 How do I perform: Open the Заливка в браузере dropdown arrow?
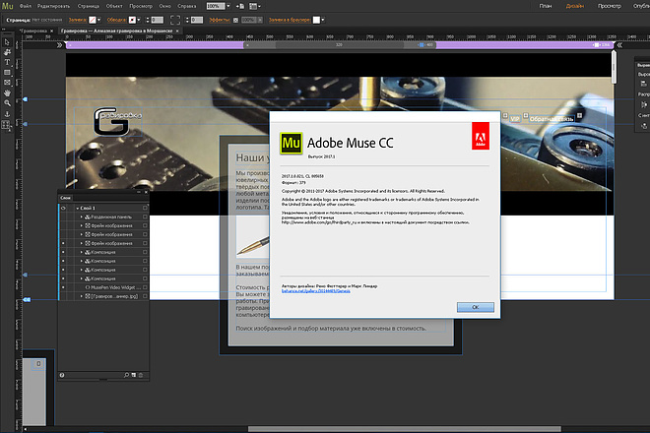tap(323, 20)
